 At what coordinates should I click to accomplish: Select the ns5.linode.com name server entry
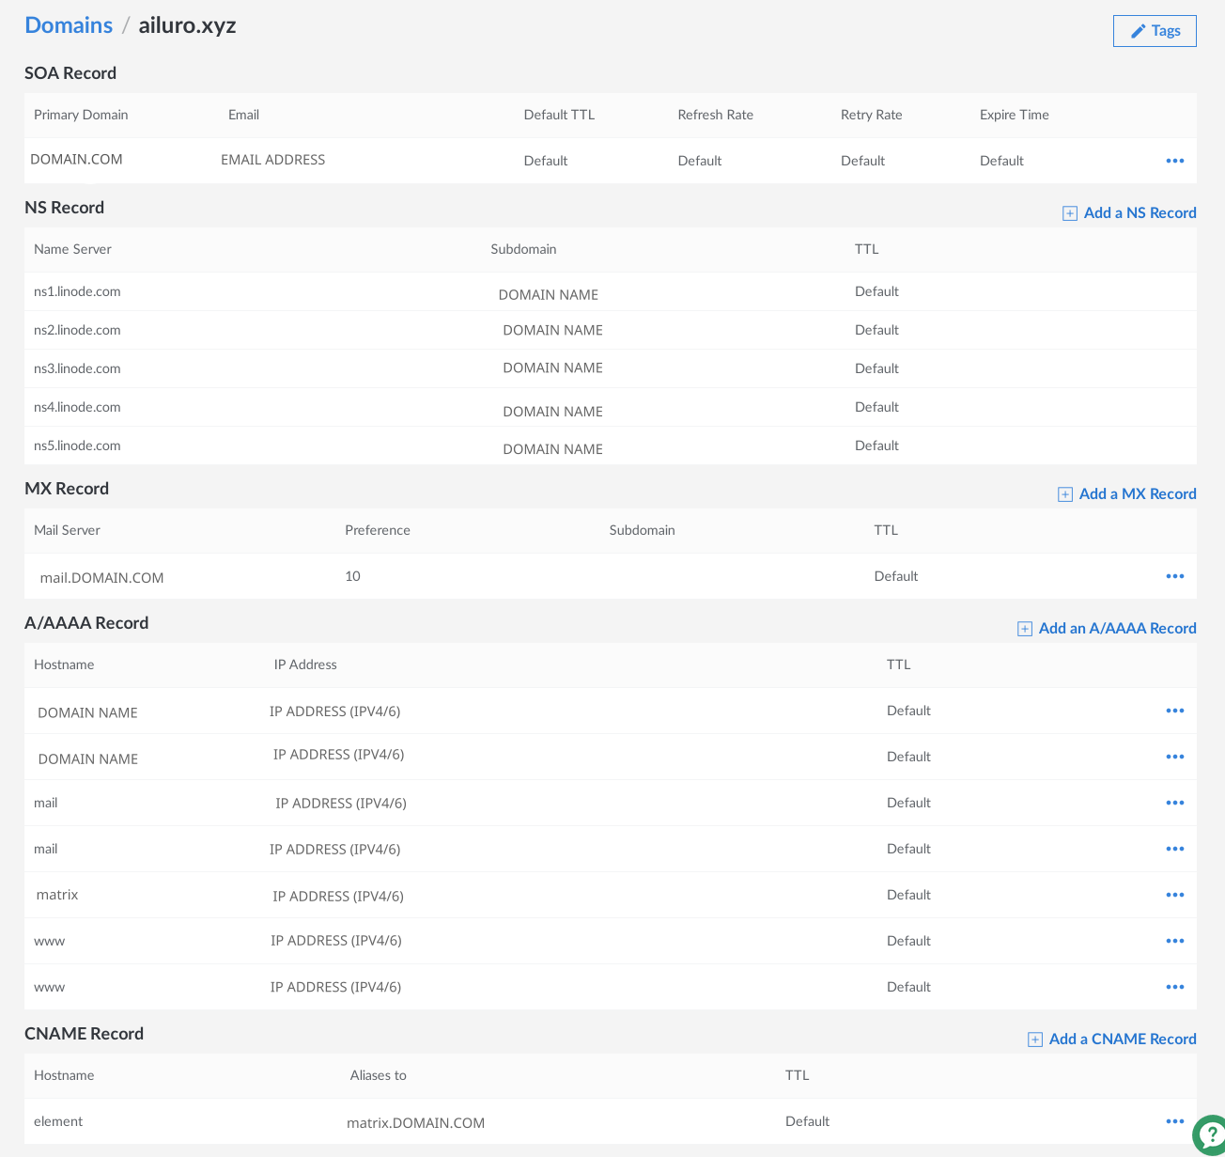point(77,446)
